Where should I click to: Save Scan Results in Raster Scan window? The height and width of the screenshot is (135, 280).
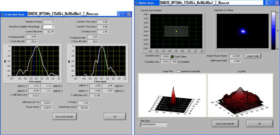pyautogui.click(x=225, y=124)
